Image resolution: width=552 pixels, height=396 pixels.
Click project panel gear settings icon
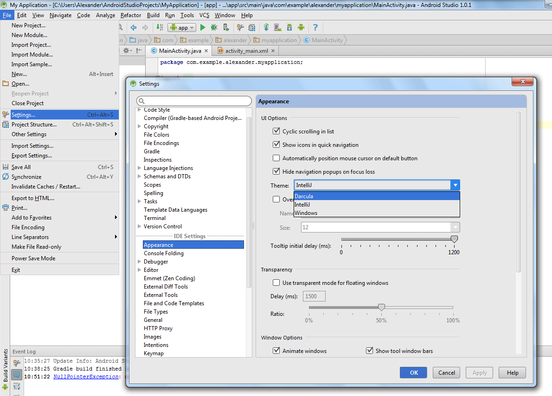point(127,50)
